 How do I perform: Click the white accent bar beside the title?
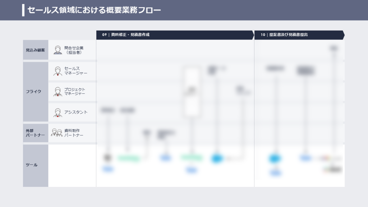23,10
